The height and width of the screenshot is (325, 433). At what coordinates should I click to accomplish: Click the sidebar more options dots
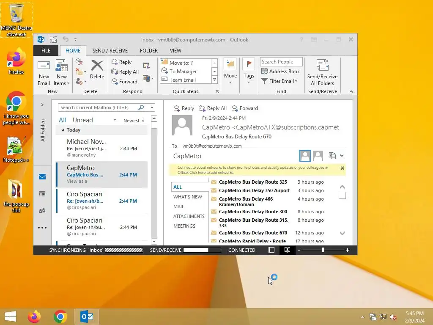[x=42, y=228]
